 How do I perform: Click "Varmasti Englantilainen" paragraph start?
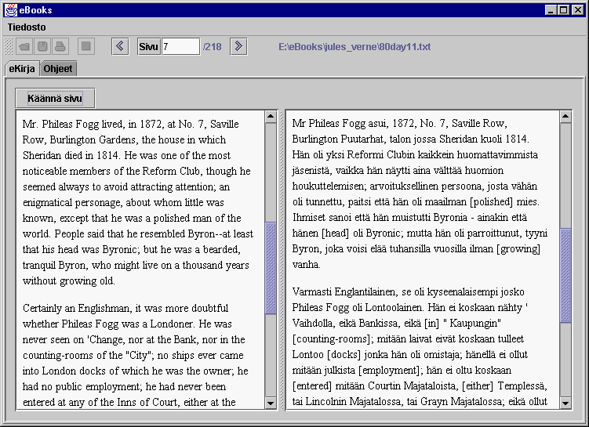tap(344, 292)
